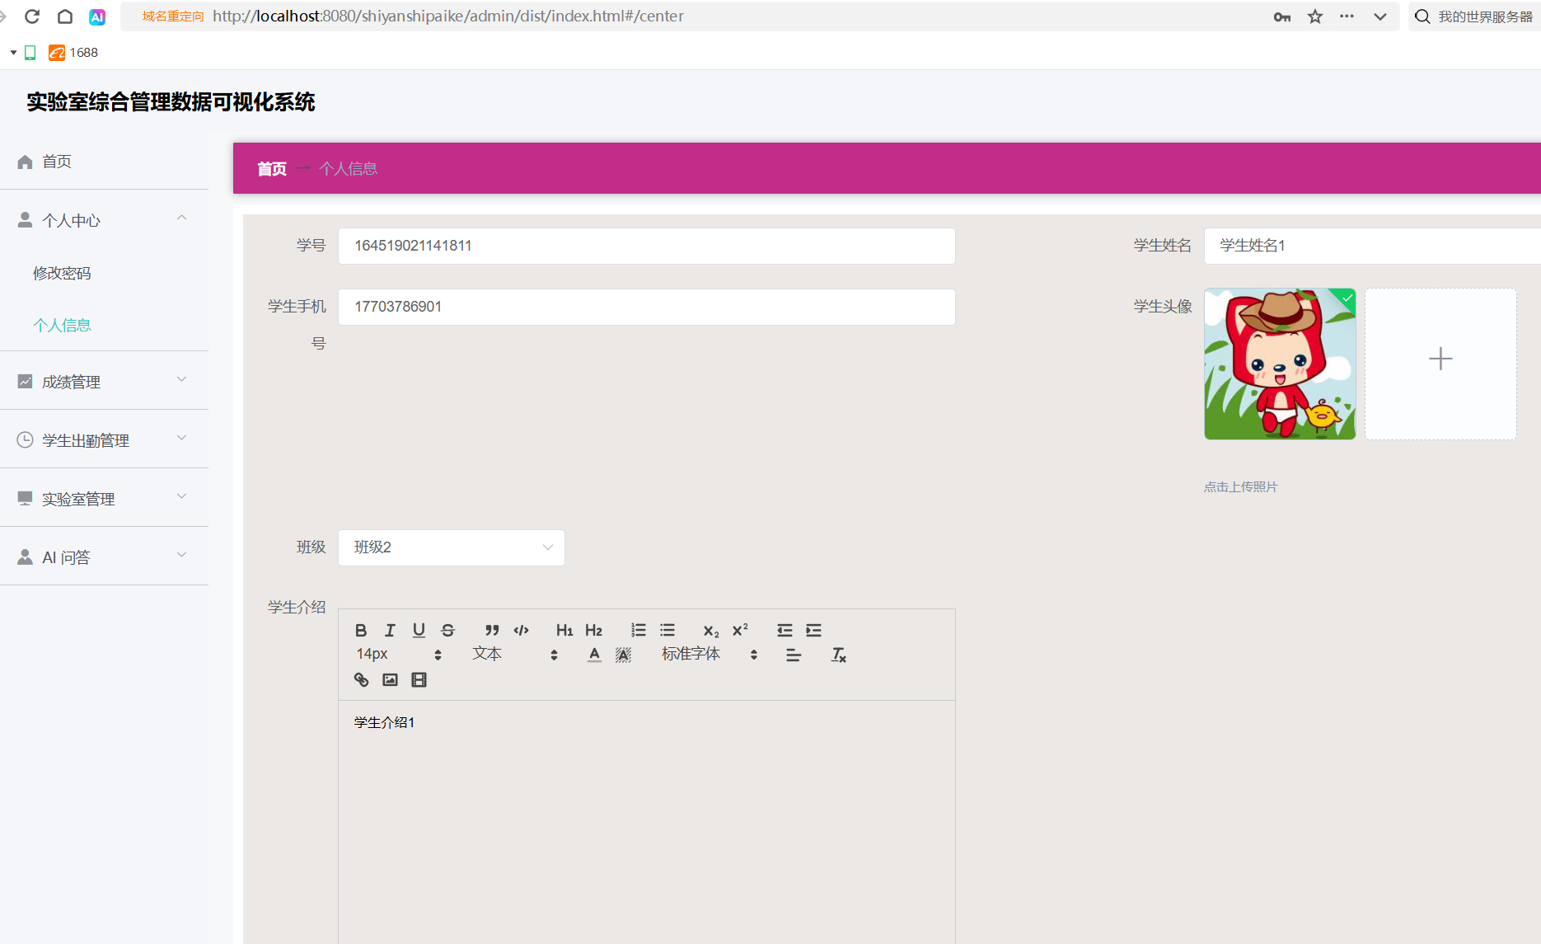Open the 班级 class dropdown

452,547
